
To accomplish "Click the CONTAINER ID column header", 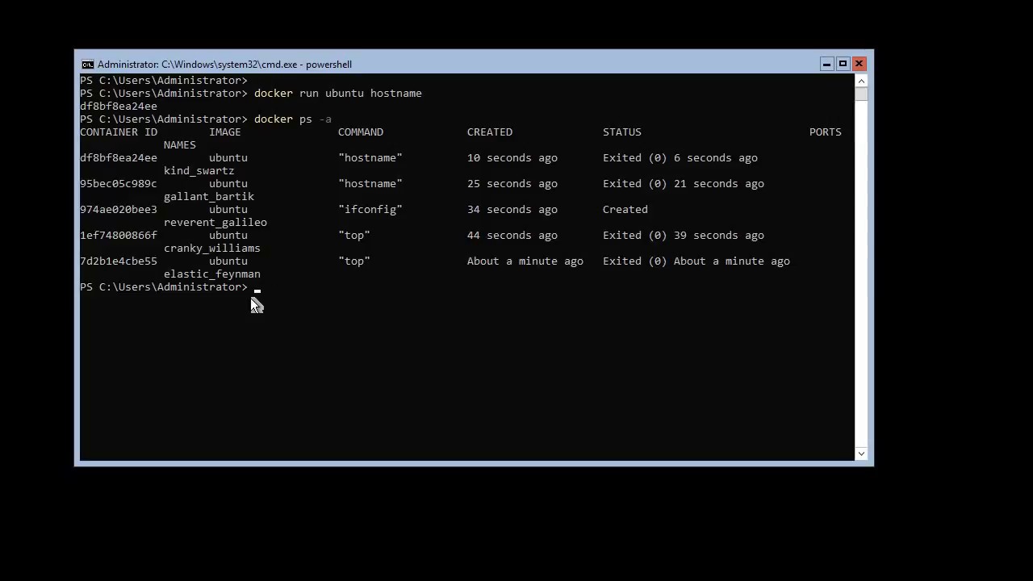I will click(119, 132).
